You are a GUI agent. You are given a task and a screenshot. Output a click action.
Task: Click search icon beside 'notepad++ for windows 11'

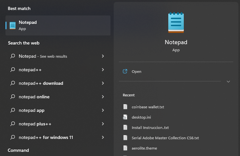click(x=13, y=137)
